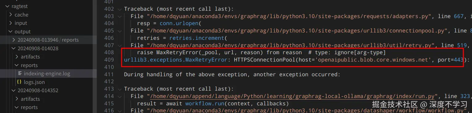Open the logs.json file

pos(34,82)
